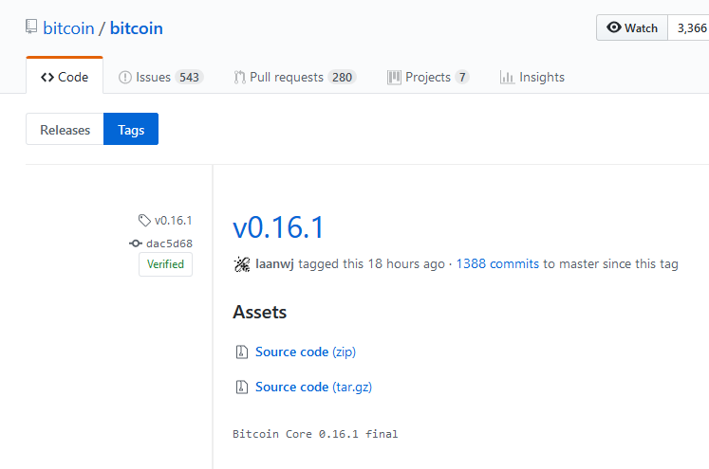Open the Issues tab
709x469 pixels.
click(x=160, y=77)
